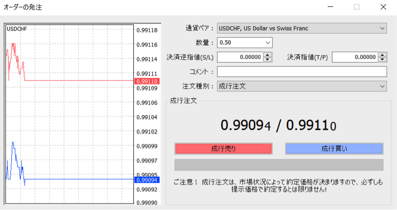
Task: Click the 0.99104 price axis label
Action: (147, 118)
